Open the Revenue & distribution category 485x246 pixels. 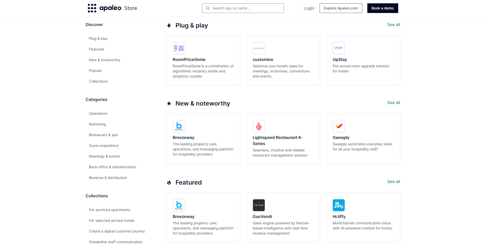pos(108,178)
